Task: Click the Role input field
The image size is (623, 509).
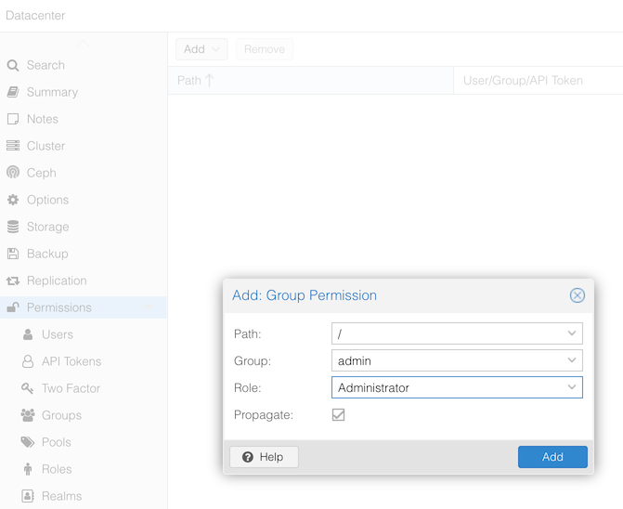Action: pos(446,387)
